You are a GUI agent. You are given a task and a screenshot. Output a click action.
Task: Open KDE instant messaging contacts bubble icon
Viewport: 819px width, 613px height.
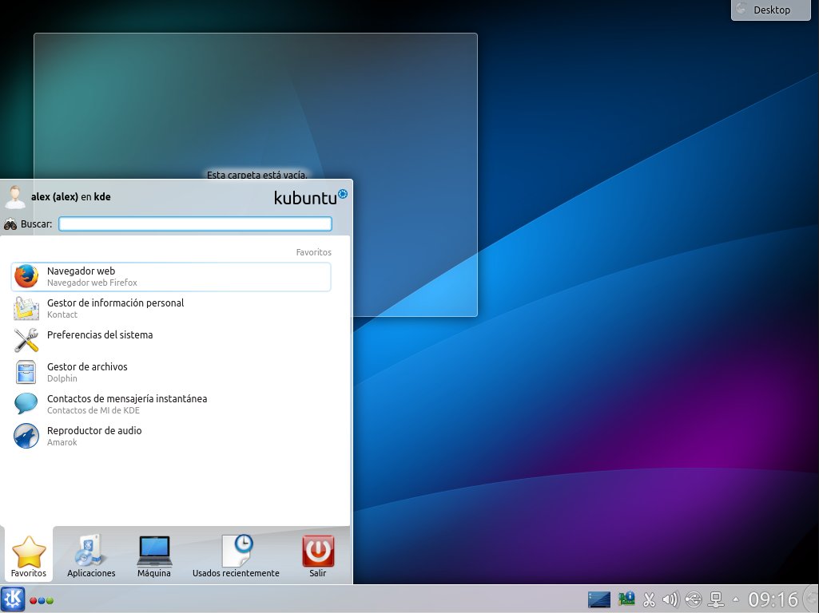(26, 403)
